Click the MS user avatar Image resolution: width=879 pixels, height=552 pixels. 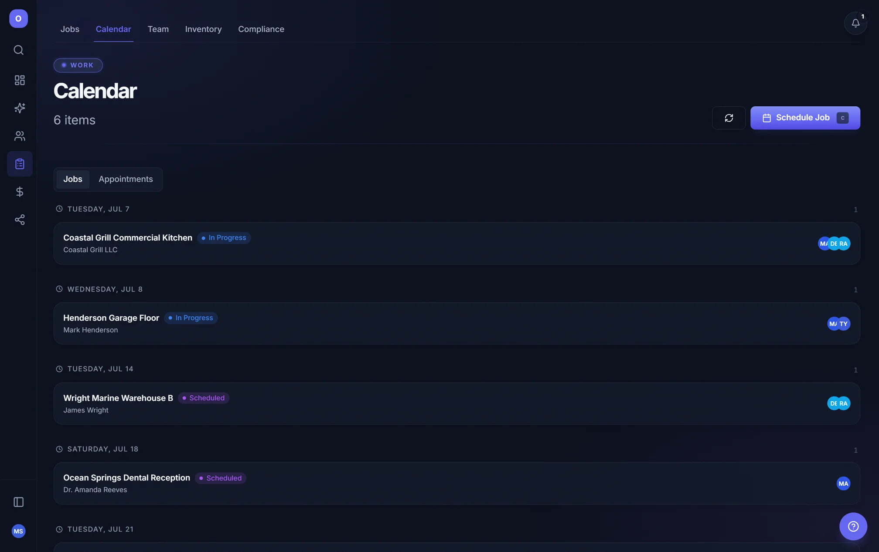(18, 531)
